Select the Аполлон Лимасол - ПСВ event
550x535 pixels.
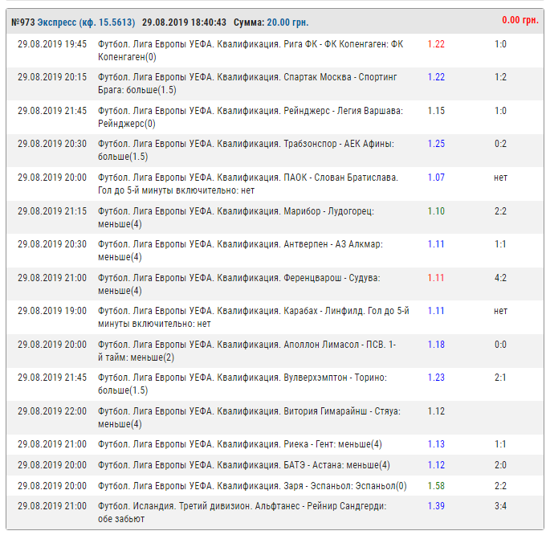click(x=247, y=351)
